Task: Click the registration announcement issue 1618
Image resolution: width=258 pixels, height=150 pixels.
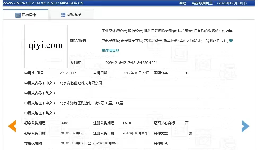Action: point(127,123)
